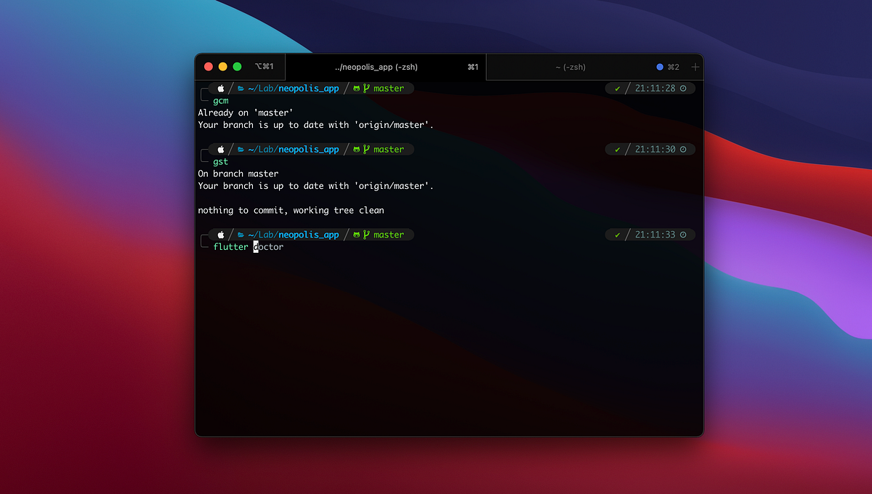872x494 pixels.
Task: Expand the prompt frame bracket beside gcm
Action: [203, 93]
